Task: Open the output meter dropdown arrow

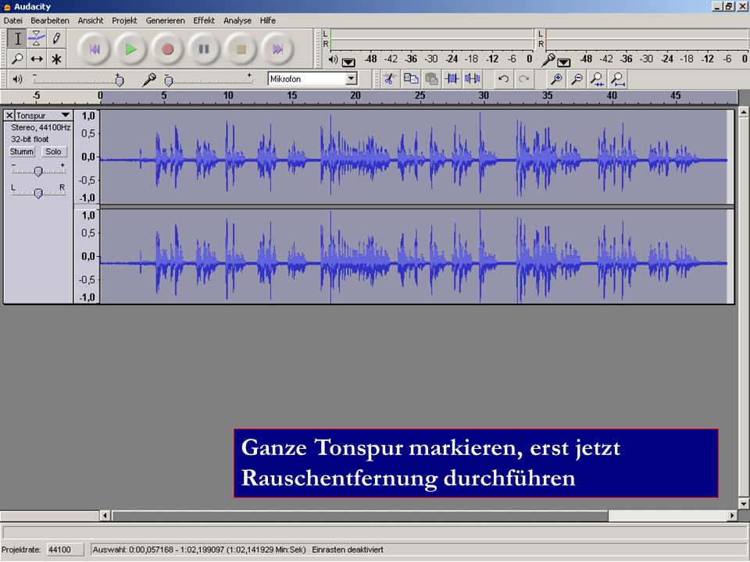Action: (x=348, y=62)
